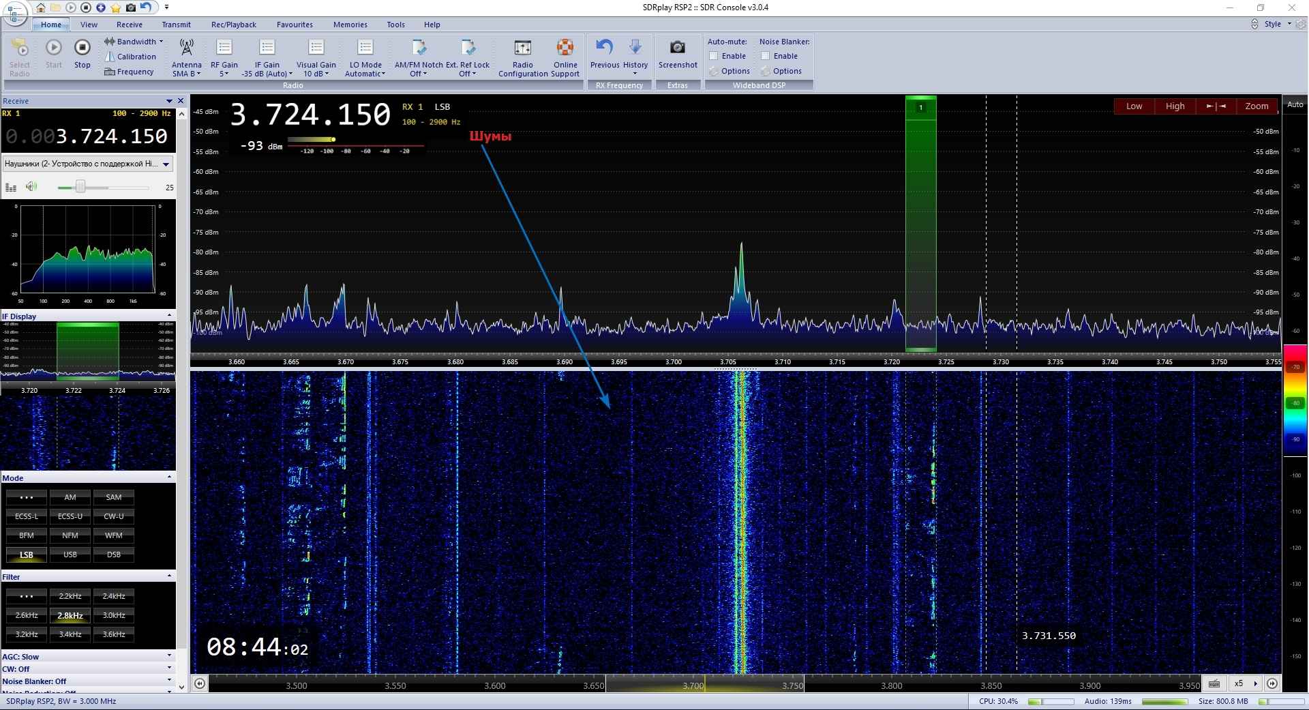This screenshot has width=1309, height=710.
Task: Open the IF Gain -35 dB dropdown
Action: coord(267,58)
